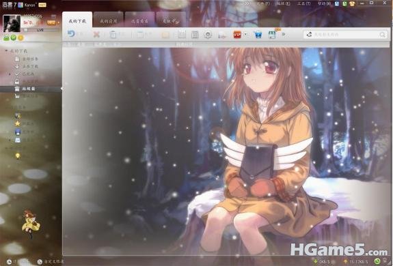This screenshot has width=393, height=266.
Task: Click the trash bin toolbar icon
Action: pyautogui.click(x=113, y=35)
